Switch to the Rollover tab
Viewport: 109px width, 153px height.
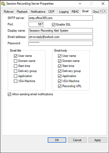click(9, 12)
